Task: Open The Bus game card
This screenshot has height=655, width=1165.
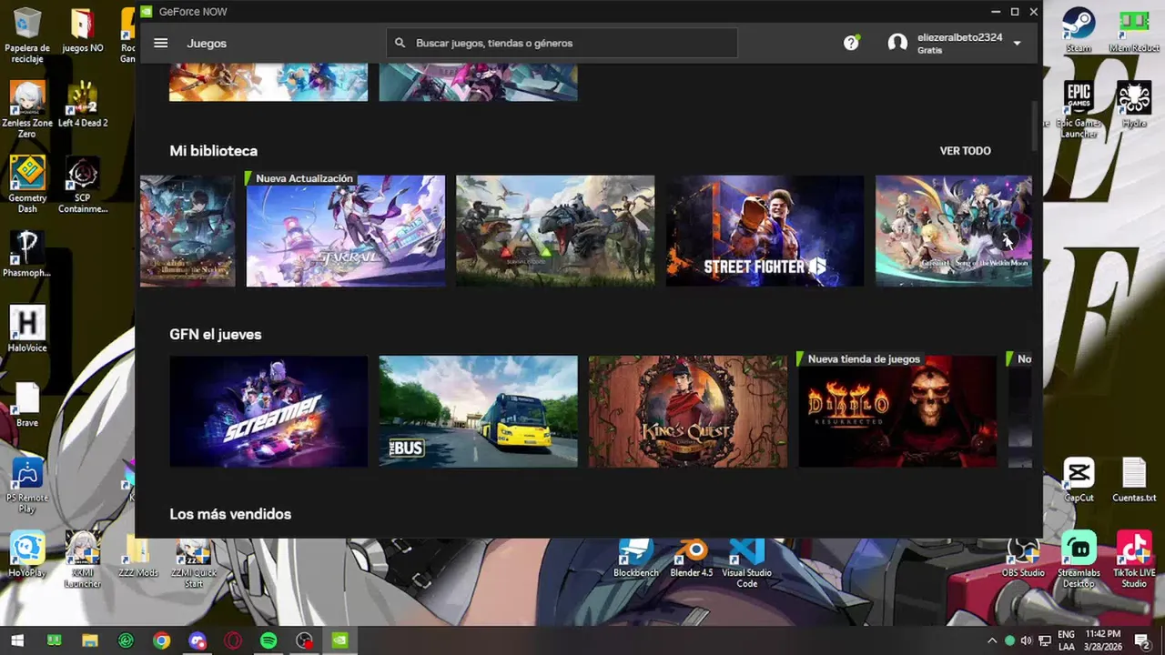Action: [x=478, y=411]
